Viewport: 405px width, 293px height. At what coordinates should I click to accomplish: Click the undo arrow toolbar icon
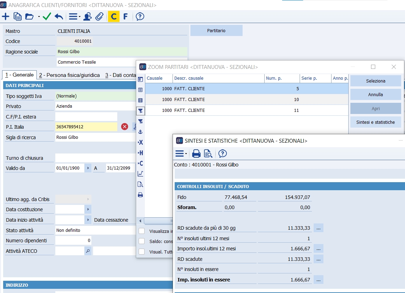click(59, 16)
